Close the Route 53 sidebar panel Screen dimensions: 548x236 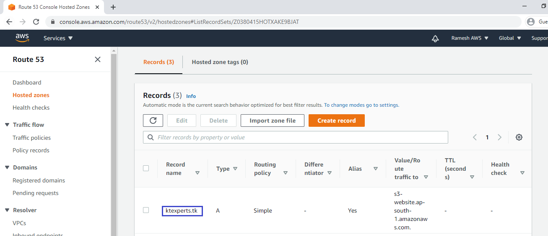tap(98, 59)
